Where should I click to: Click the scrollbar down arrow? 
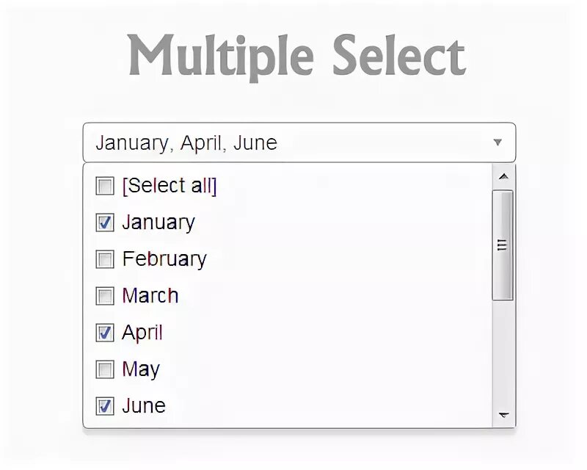click(x=503, y=416)
